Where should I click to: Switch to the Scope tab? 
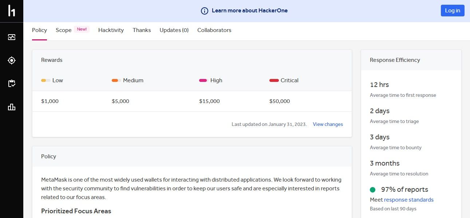pyautogui.click(x=63, y=30)
